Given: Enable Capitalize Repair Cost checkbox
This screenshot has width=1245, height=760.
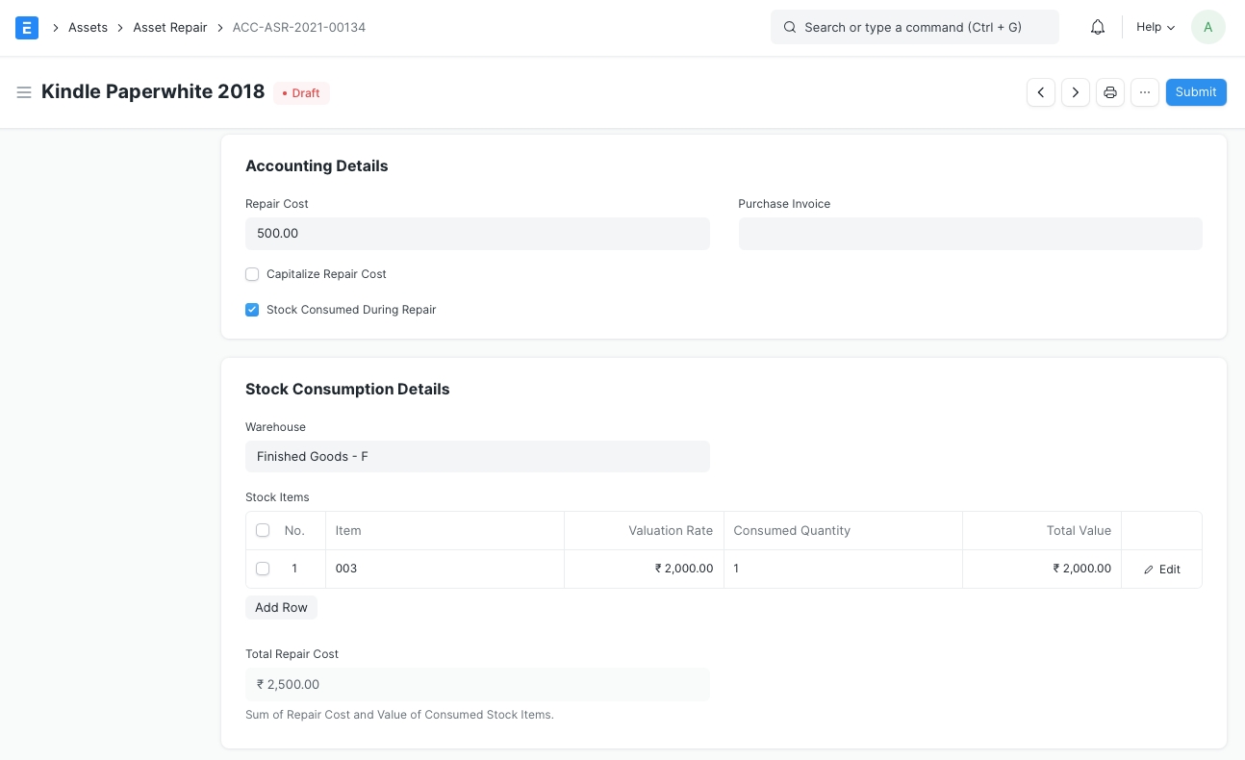Looking at the screenshot, I should [252, 274].
